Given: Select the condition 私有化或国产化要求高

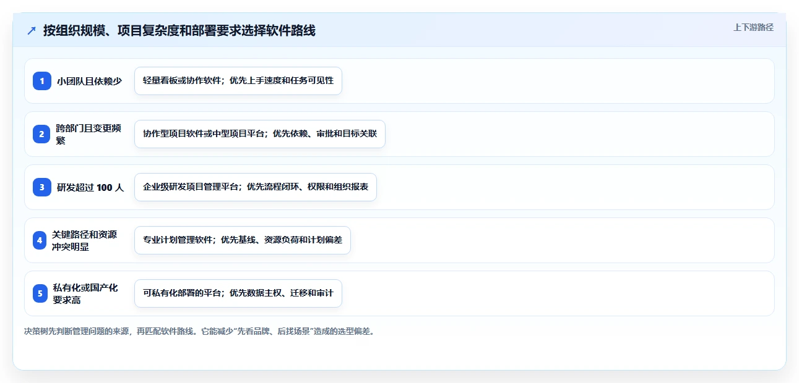Looking at the screenshot, I should click(85, 293).
